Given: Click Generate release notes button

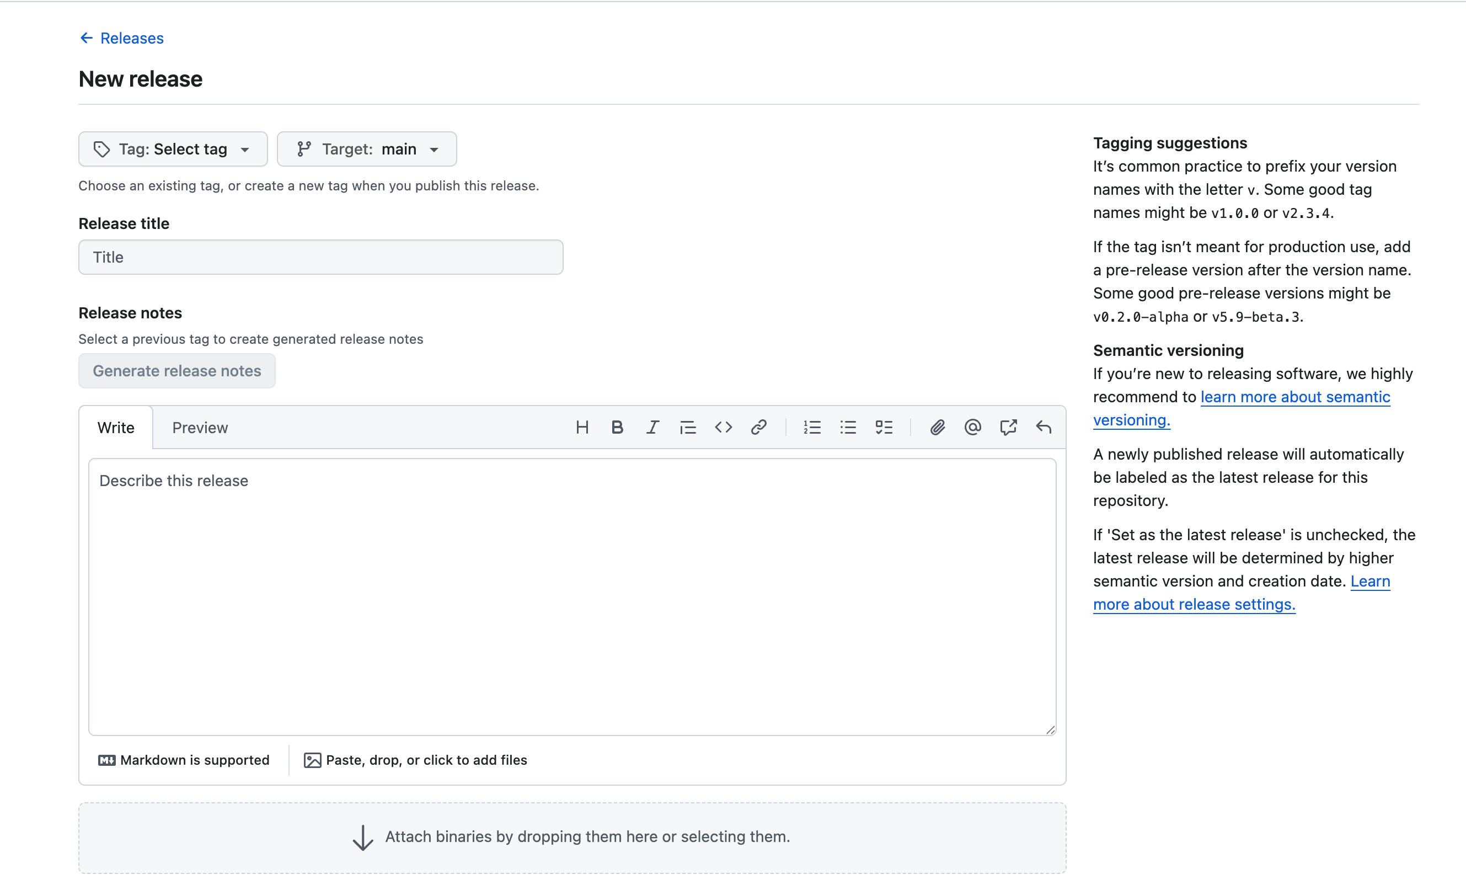Looking at the screenshot, I should click(x=176, y=371).
